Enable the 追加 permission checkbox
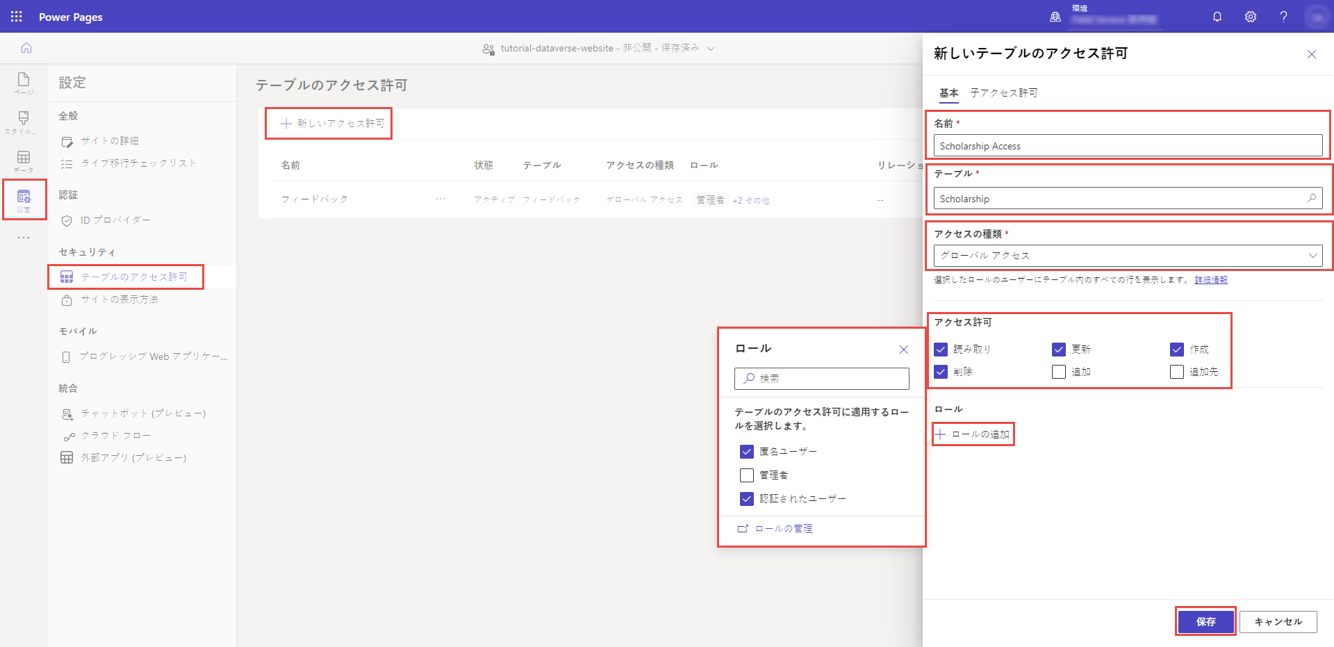 tap(1059, 372)
